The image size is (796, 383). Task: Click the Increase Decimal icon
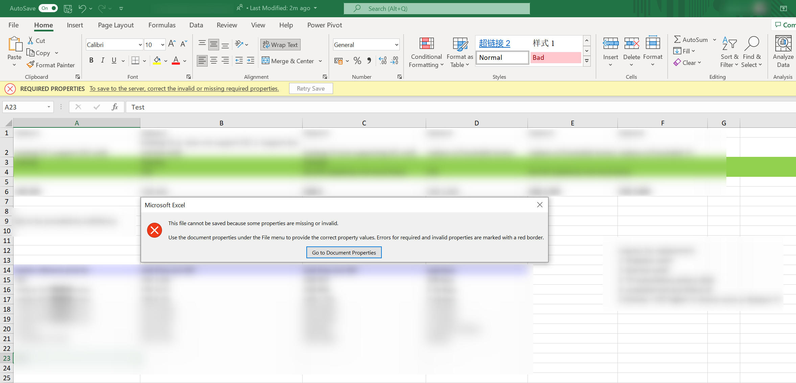pyautogui.click(x=382, y=61)
